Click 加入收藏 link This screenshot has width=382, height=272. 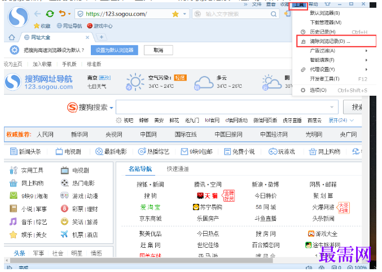(x=42, y=64)
